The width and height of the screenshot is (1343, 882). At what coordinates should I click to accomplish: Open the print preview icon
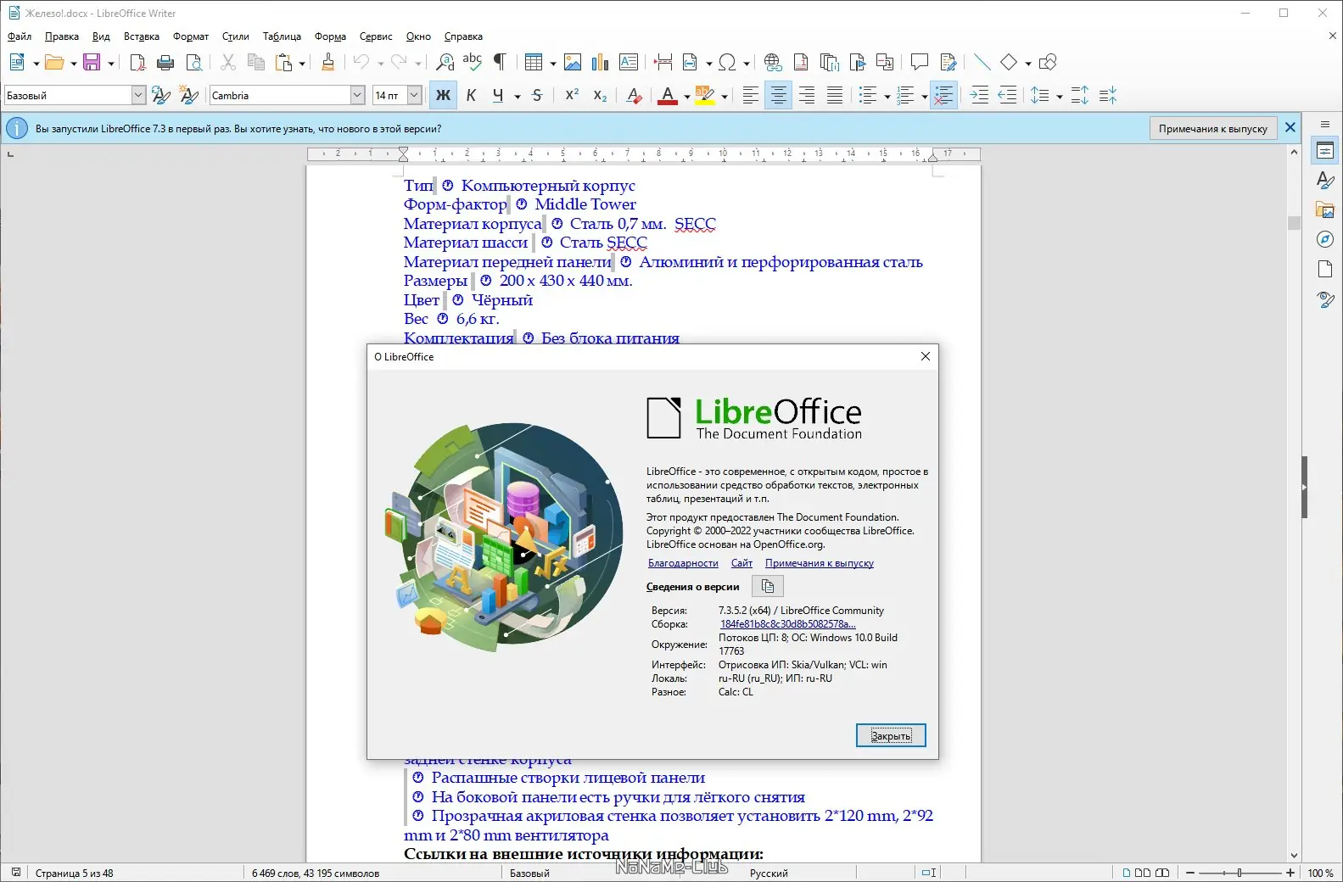pos(194,62)
